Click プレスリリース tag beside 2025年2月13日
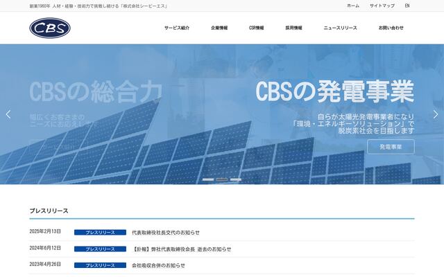Viewport: 444px width, 277px height. click(x=100, y=233)
